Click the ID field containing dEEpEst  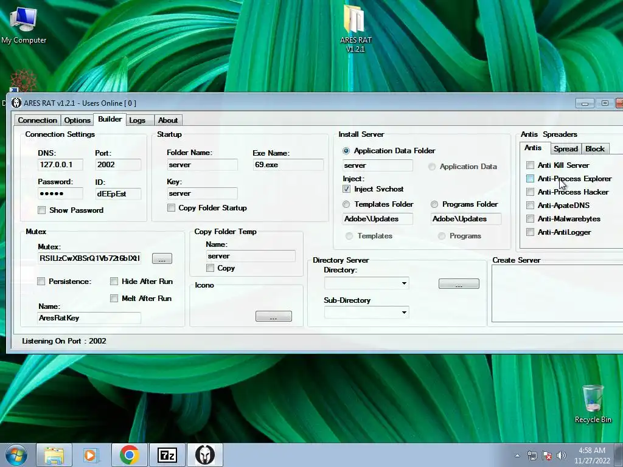(x=118, y=194)
